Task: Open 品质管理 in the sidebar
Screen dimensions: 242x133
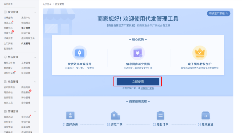Action: (8, 97)
